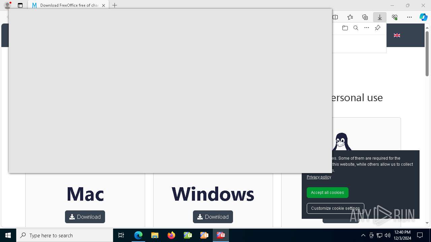This screenshot has width=431, height=242.
Task: Open the Privacy policy link
Action: coord(319,177)
